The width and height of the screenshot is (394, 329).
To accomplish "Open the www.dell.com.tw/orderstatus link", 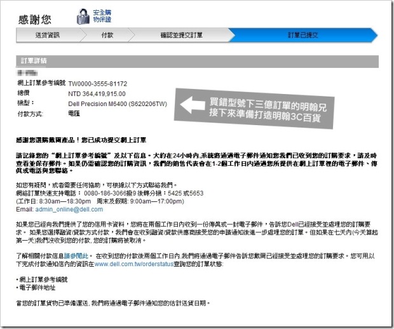I will pos(134,264).
